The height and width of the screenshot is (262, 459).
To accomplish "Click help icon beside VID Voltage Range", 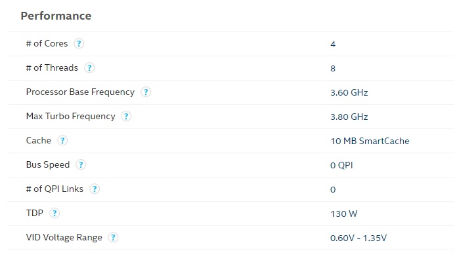I will click(114, 238).
